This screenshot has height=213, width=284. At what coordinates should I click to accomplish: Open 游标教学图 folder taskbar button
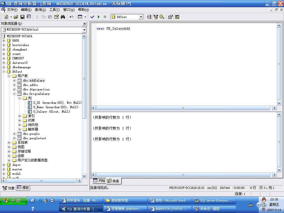coord(125,201)
